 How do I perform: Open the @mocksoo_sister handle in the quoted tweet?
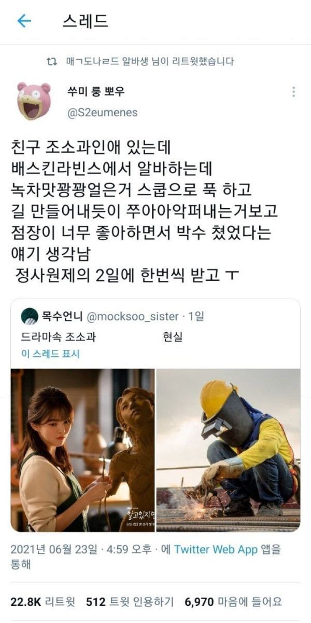click(x=129, y=316)
